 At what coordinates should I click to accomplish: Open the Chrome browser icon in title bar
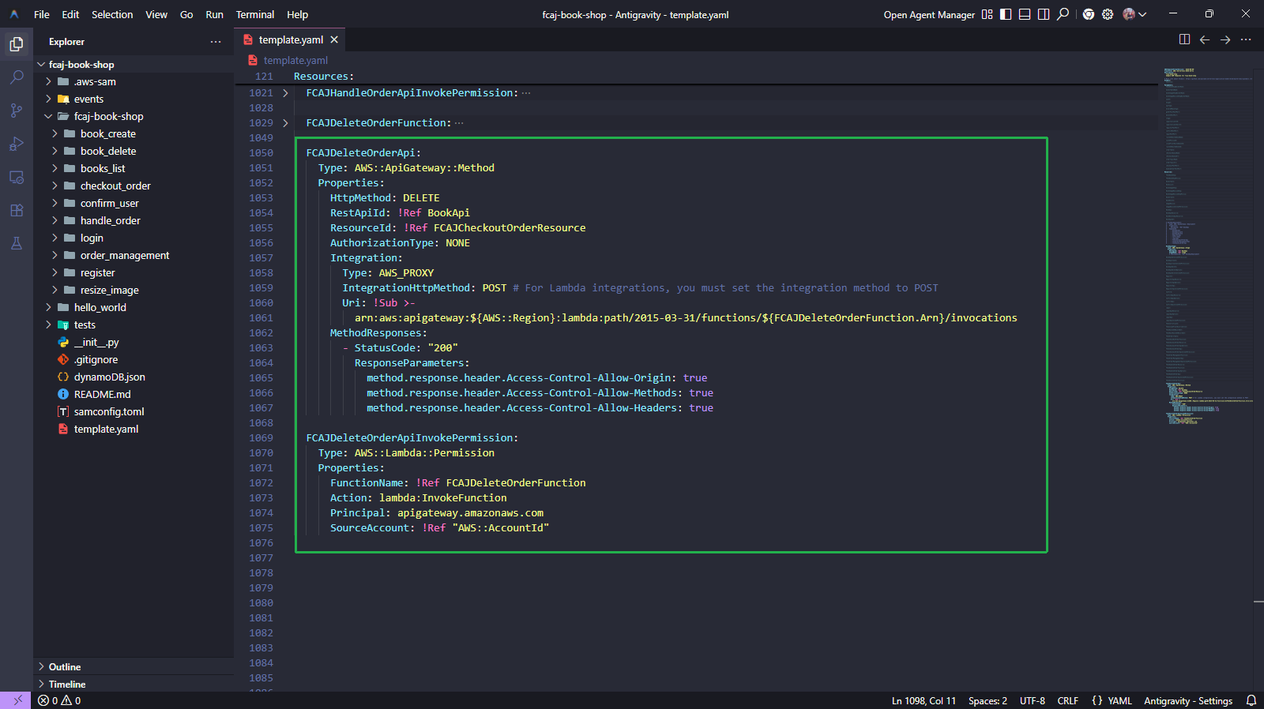click(x=1089, y=14)
